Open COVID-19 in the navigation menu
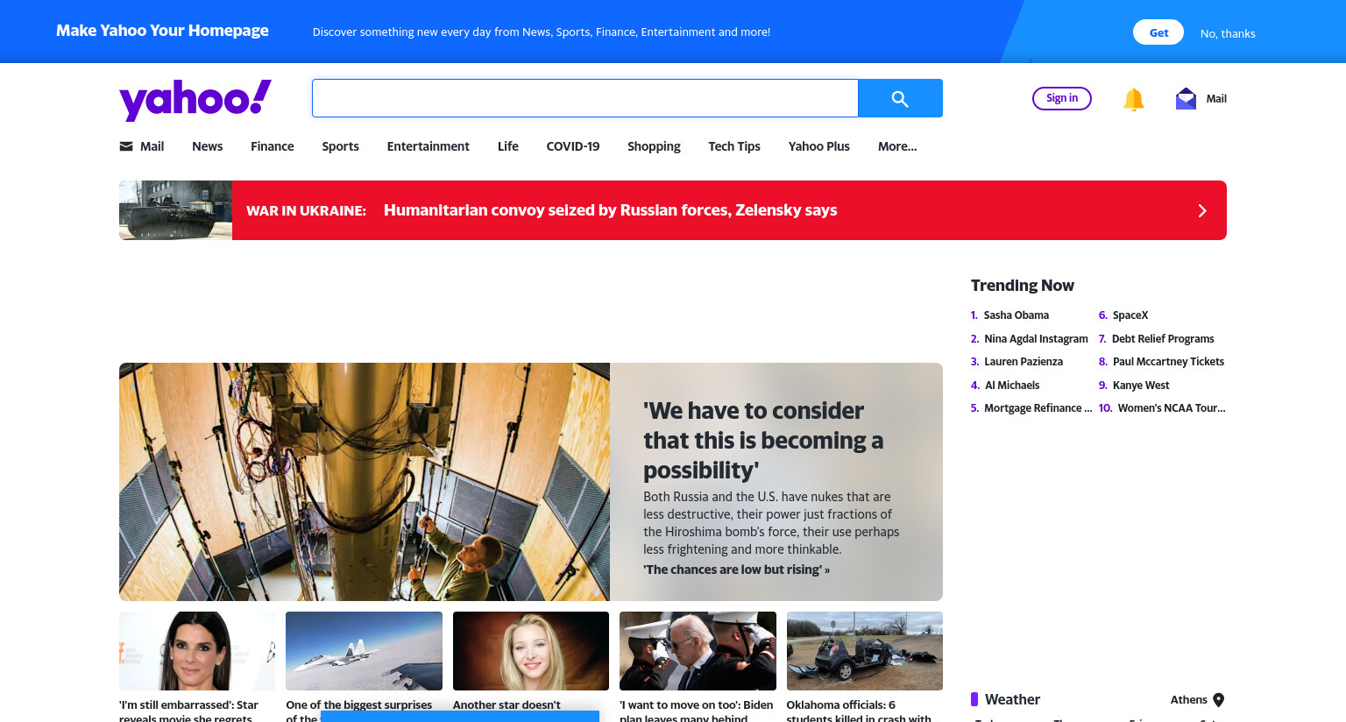The image size is (1346, 722). coord(573,146)
